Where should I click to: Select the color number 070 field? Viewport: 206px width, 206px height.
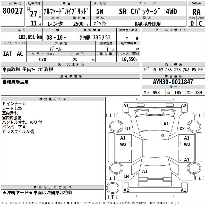42,59
